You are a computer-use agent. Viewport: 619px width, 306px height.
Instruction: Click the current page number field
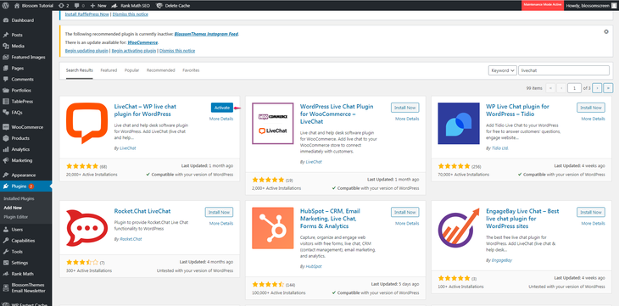click(x=574, y=88)
